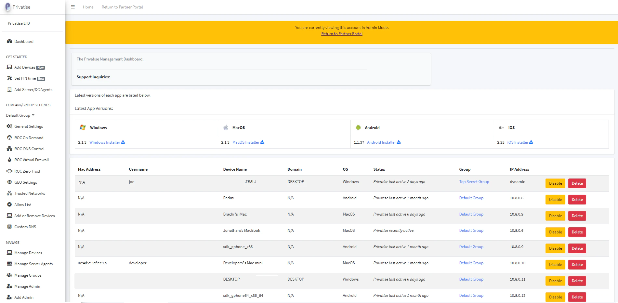
Task: Open the Dashboard menu item
Action: [24, 42]
